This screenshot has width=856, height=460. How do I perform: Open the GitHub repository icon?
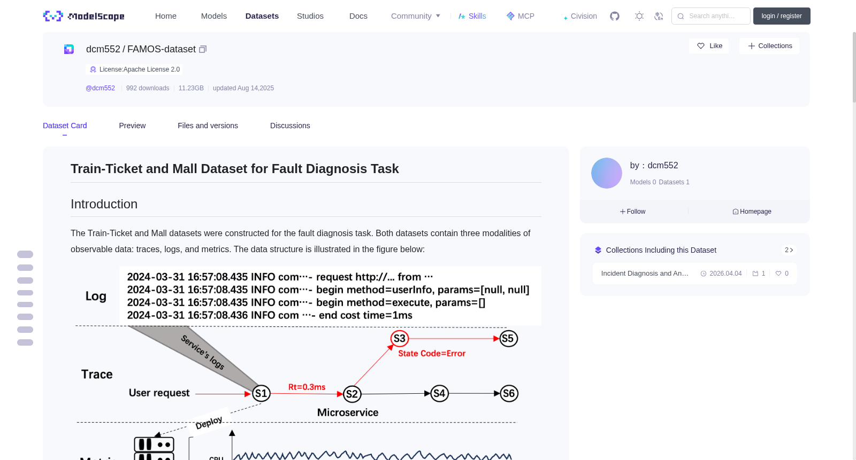click(615, 16)
